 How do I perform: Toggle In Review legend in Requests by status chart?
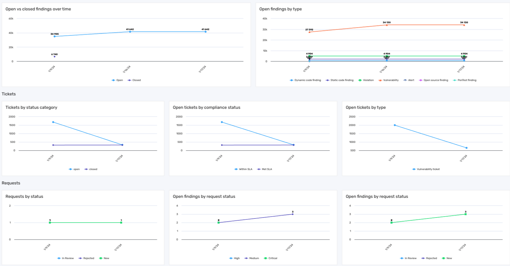pyautogui.click(x=65, y=258)
